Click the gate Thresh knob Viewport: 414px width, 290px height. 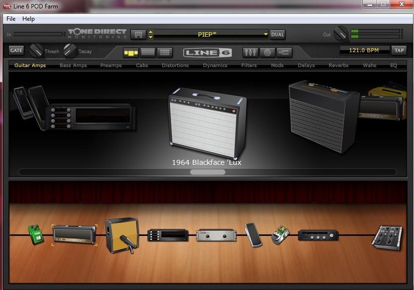point(36,51)
